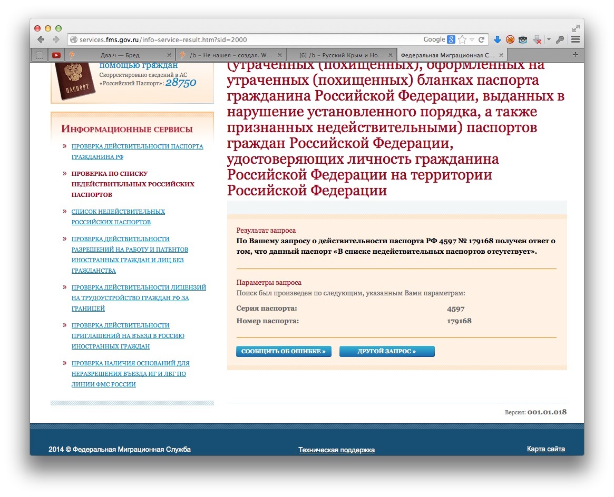Viewport: 614px width, 497px height.
Task: Select the pinned dashed-square tab
Action: click(x=40, y=55)
